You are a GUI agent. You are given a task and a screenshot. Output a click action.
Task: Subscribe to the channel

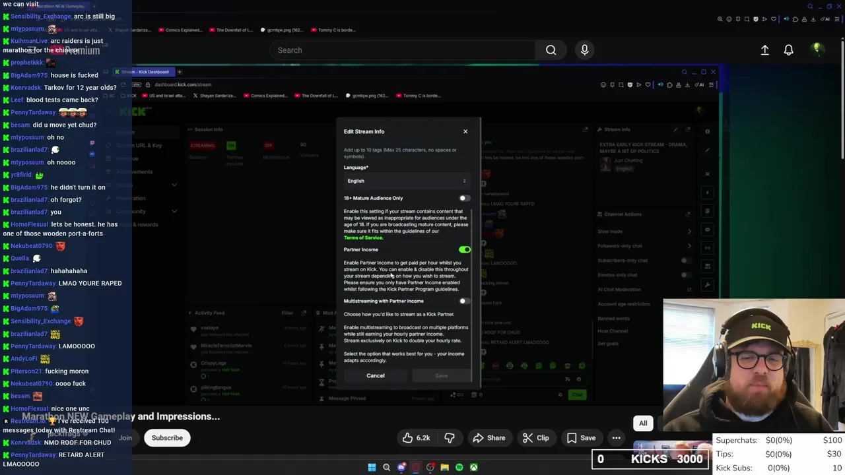(167, 438)
